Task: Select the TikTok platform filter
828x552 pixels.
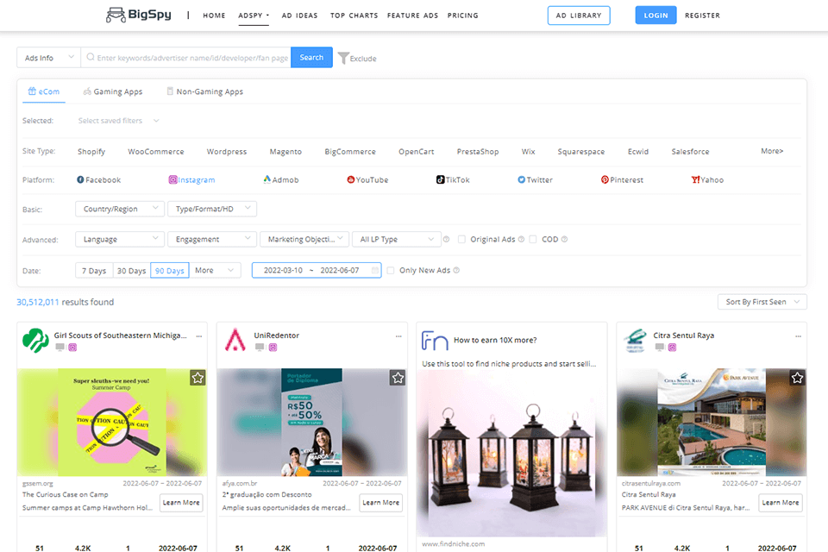Action: pos(453,179)
